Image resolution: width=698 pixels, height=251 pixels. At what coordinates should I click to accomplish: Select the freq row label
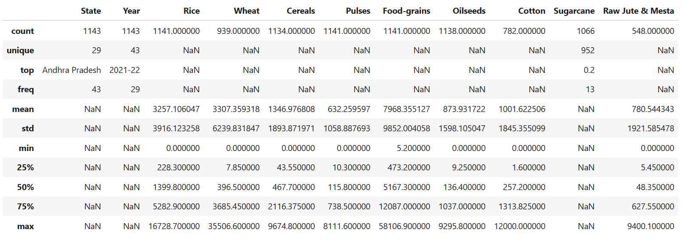(x=26, y=90)
